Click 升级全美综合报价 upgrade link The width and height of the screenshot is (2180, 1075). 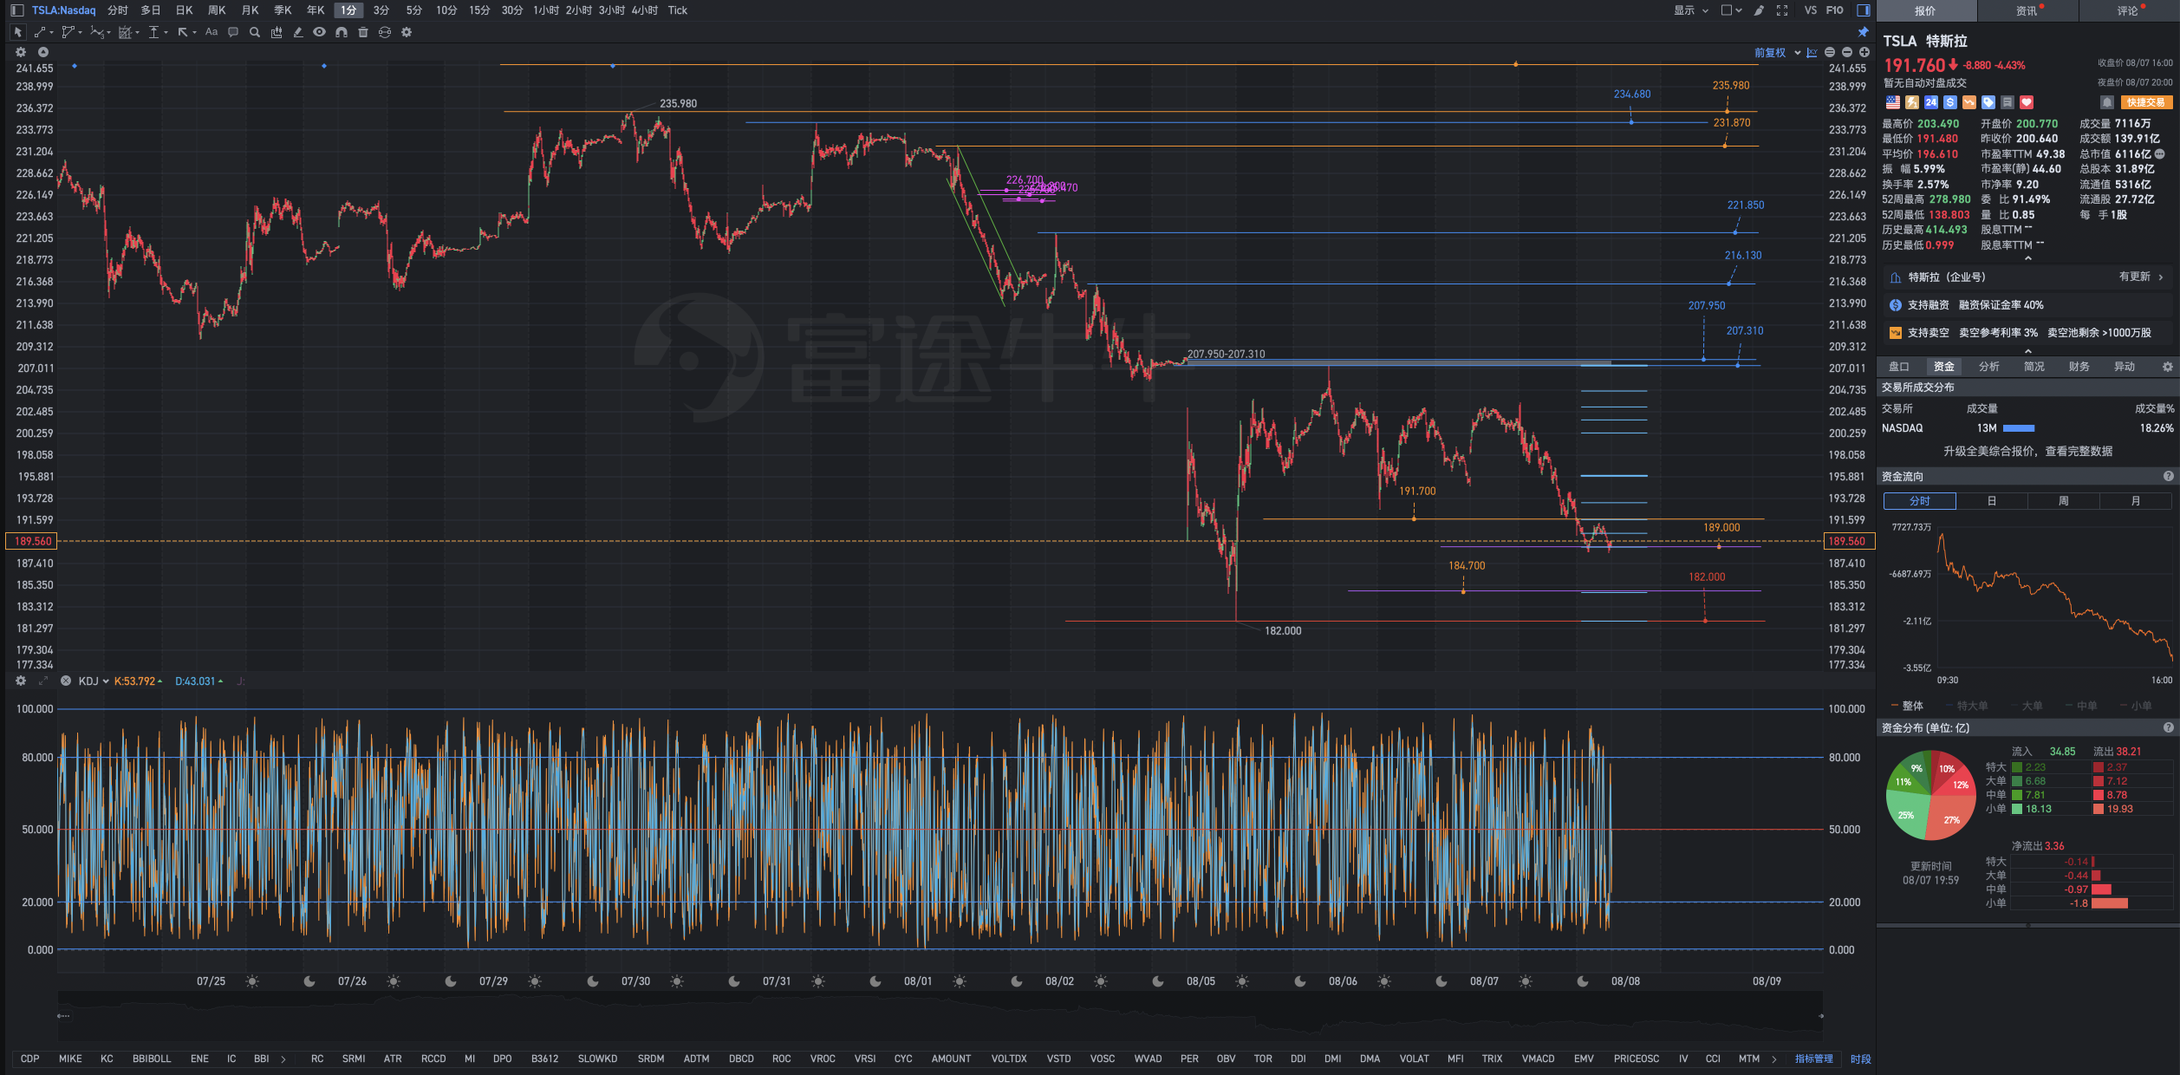(x=2027, y=452)
